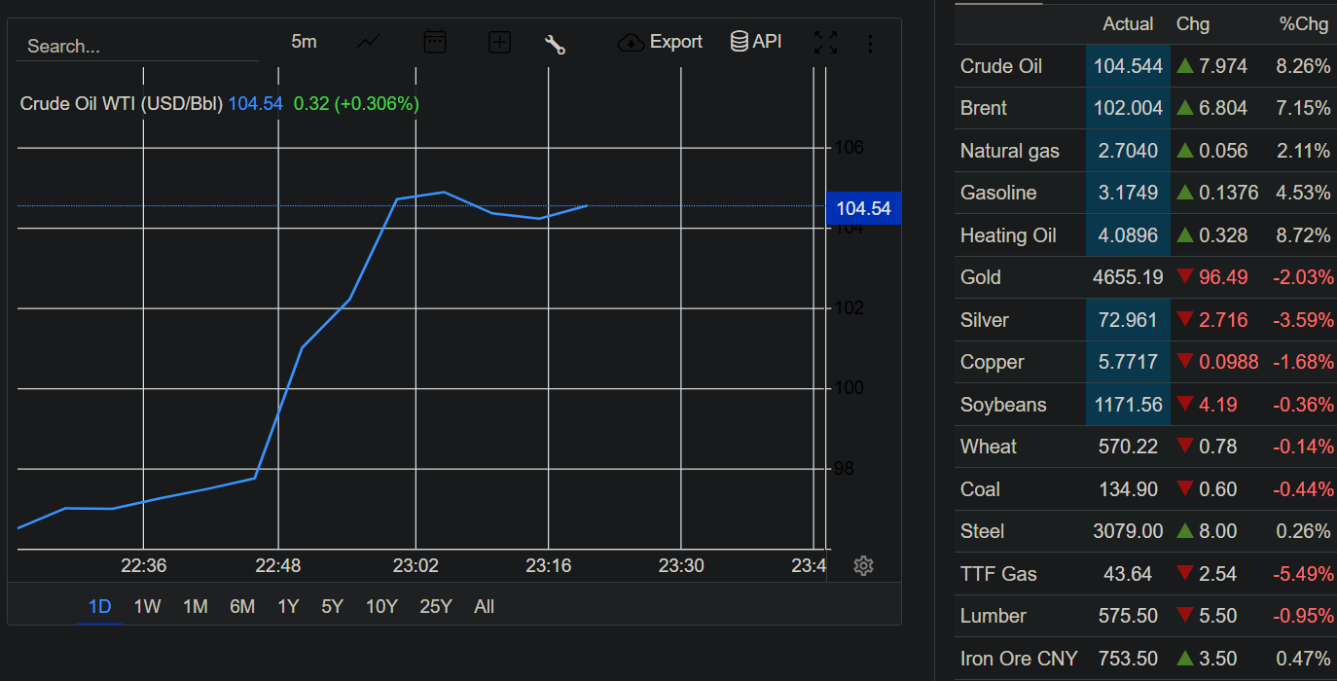Click Natural gas change value 0.056
The image size is (1337, 681).
click(x=1222, y=151)
